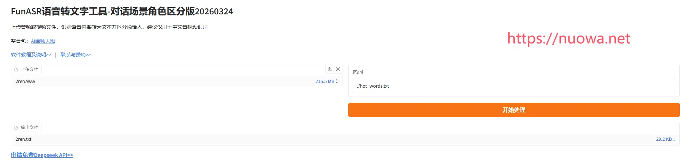Click the upload-file icon in the upload panel

(x=329, y=69)
